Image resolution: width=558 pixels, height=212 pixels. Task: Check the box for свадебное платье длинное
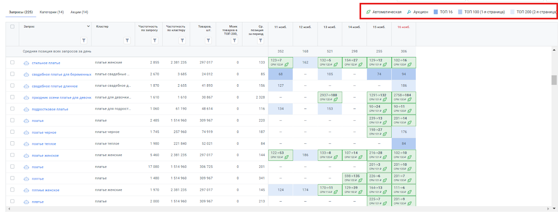click(x=13, y=85)
